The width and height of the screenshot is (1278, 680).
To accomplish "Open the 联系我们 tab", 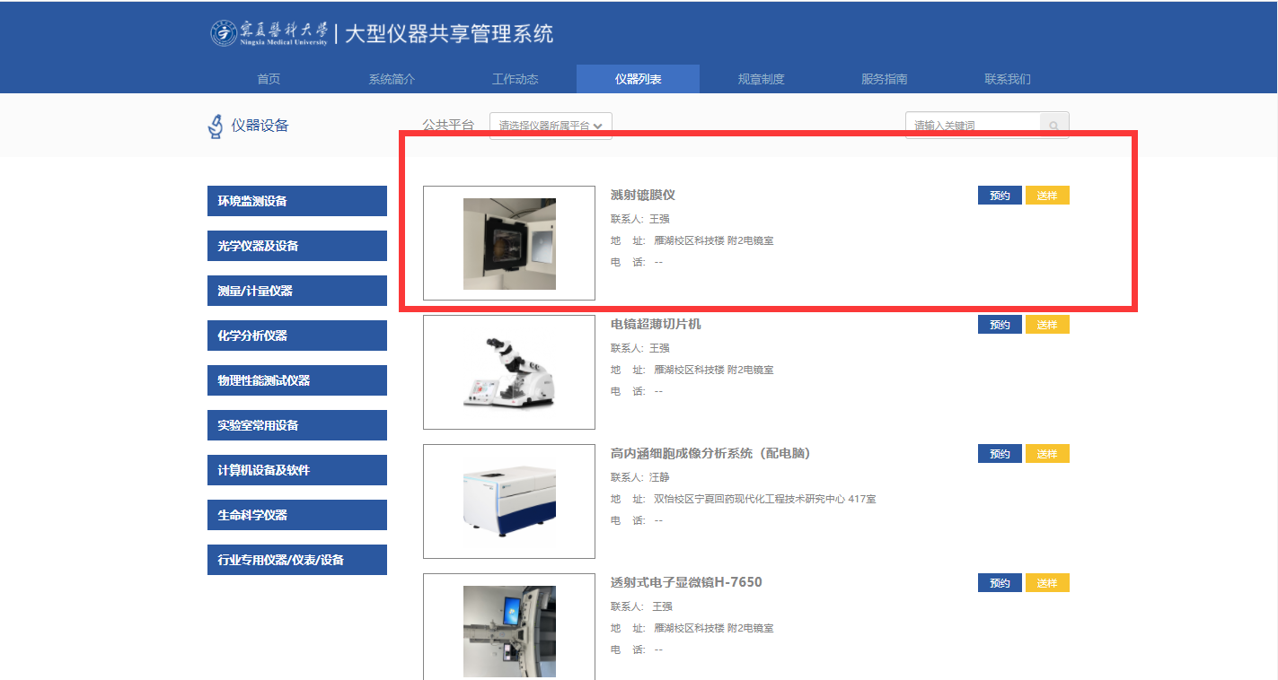I will (x=1007, y=79).
